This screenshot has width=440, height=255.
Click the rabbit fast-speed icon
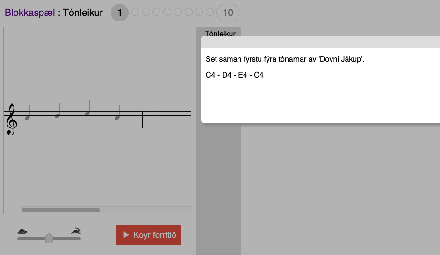point(76,231)
